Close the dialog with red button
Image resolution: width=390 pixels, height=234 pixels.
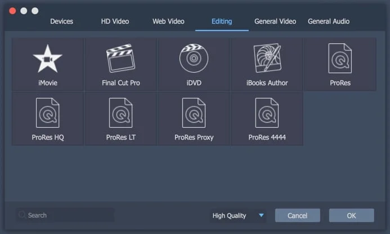pos(12,11)
